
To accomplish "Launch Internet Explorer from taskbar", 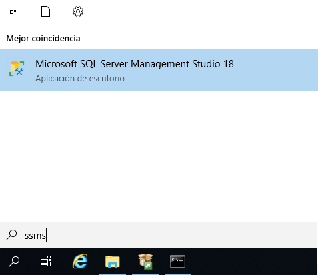I will click(x=80, y=262).
